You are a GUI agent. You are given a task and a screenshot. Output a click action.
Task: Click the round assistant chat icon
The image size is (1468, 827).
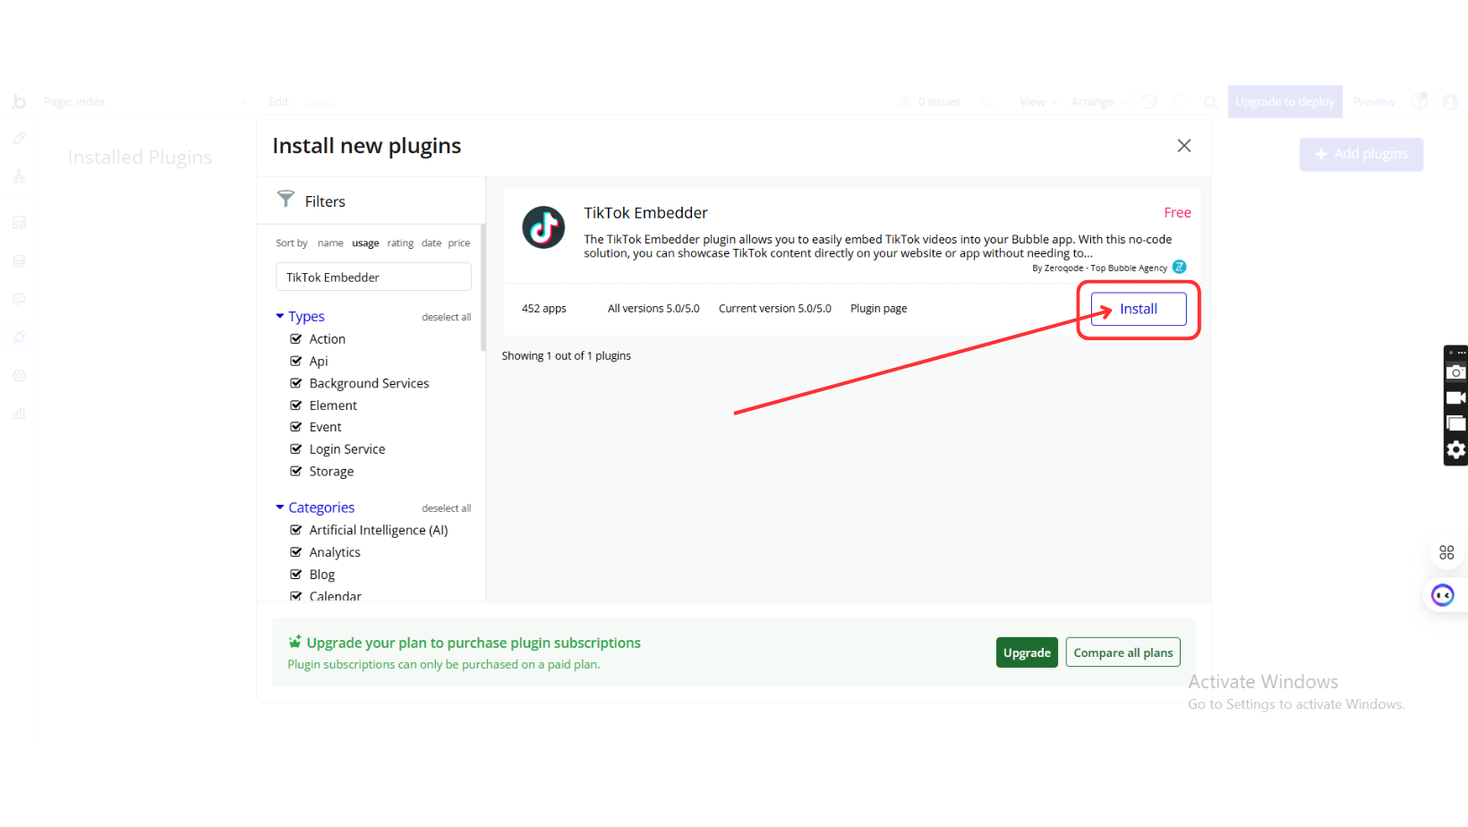(x=1442, y=595)
